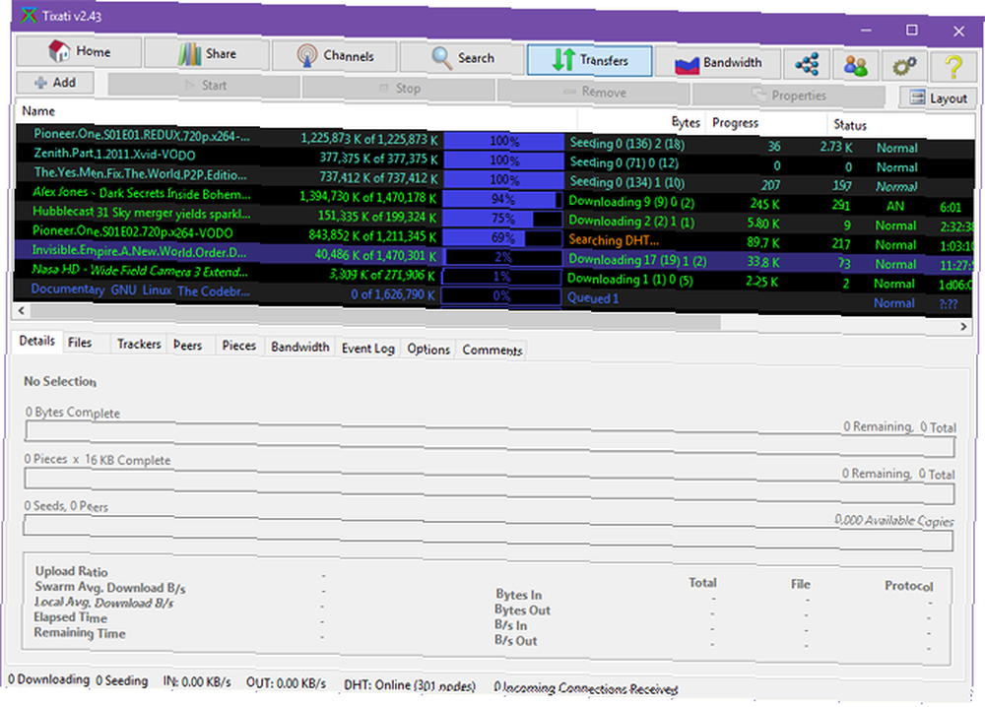Open the Bandwidth tab in lower panel
985x707 pixels.
click(300, 348)
